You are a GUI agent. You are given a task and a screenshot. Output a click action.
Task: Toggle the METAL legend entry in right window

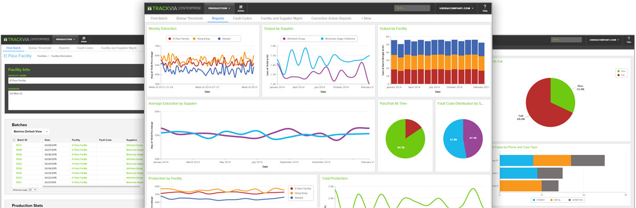click(556, 200)
